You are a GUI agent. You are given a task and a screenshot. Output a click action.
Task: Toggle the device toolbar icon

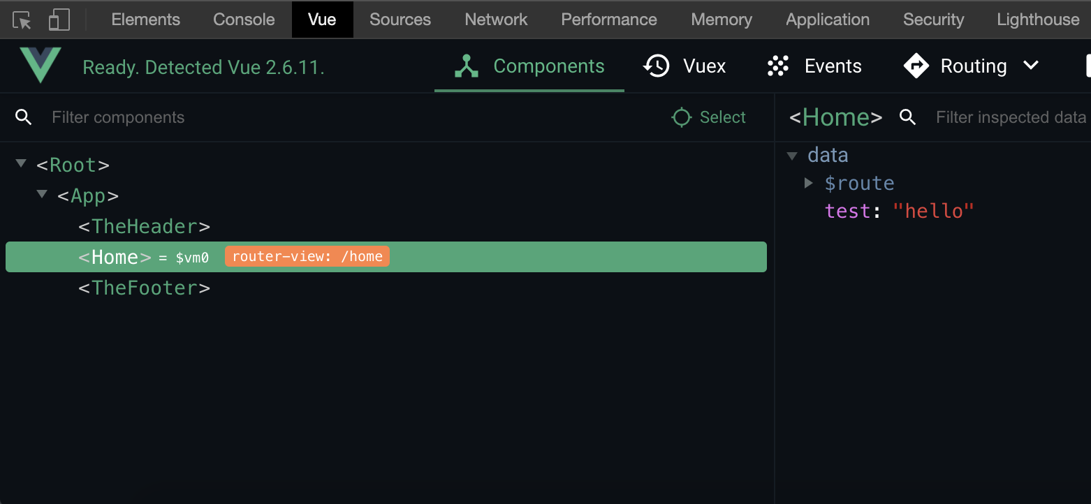[59, 20]
